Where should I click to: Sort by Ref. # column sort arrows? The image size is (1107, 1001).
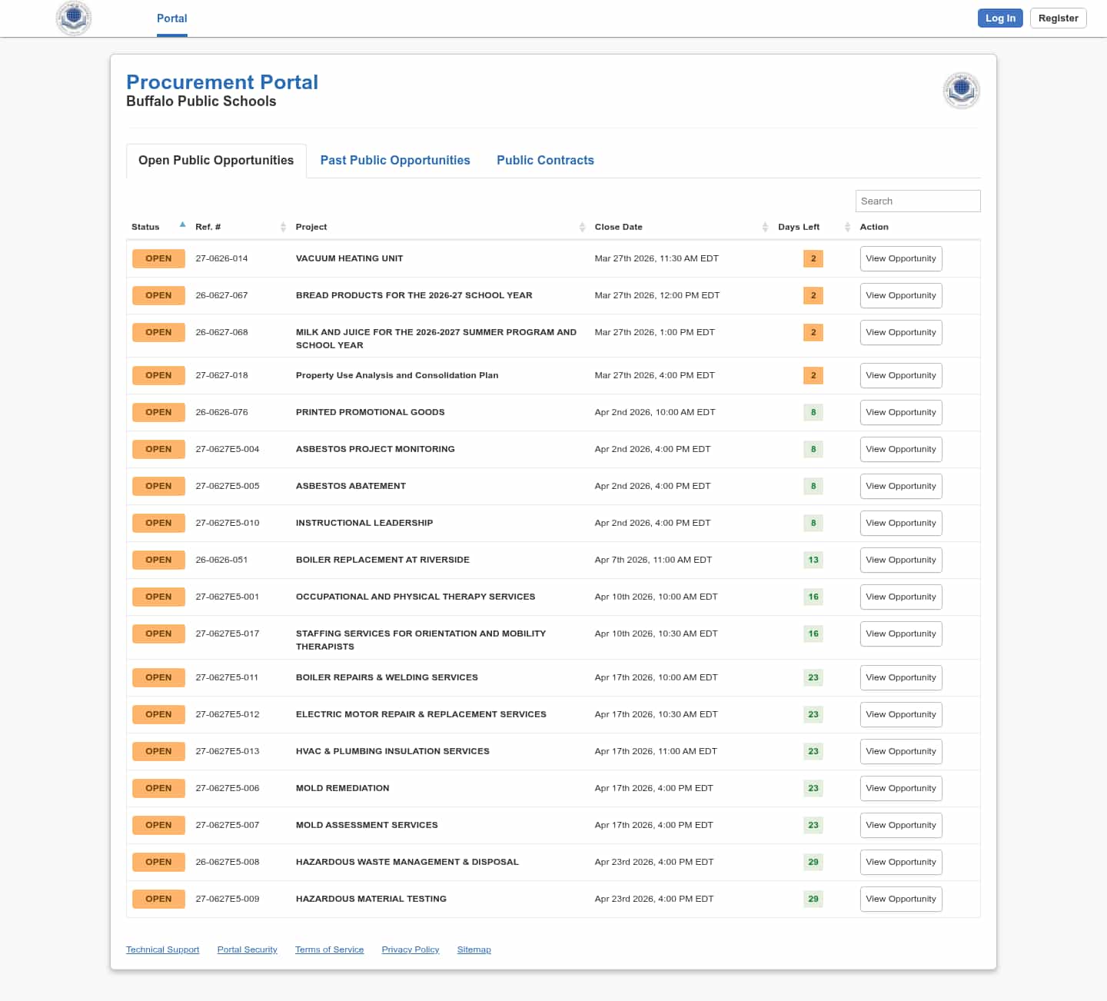[283, 227]
